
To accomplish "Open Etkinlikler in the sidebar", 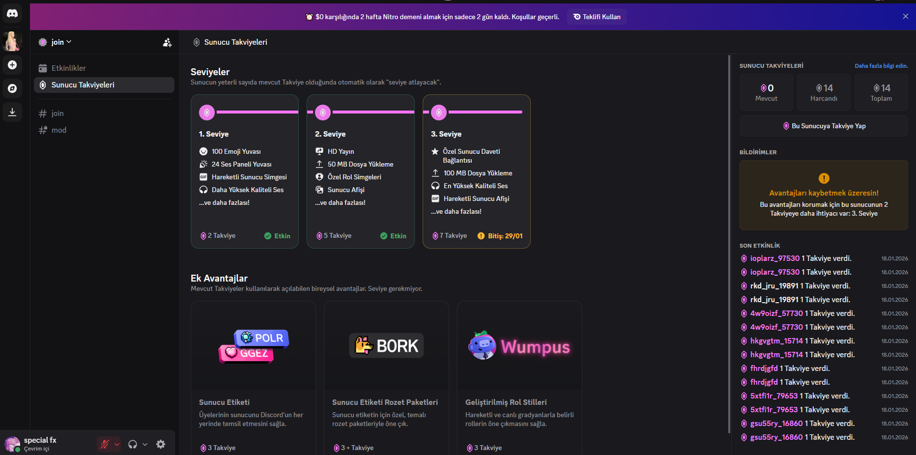I will coord(104,68).
